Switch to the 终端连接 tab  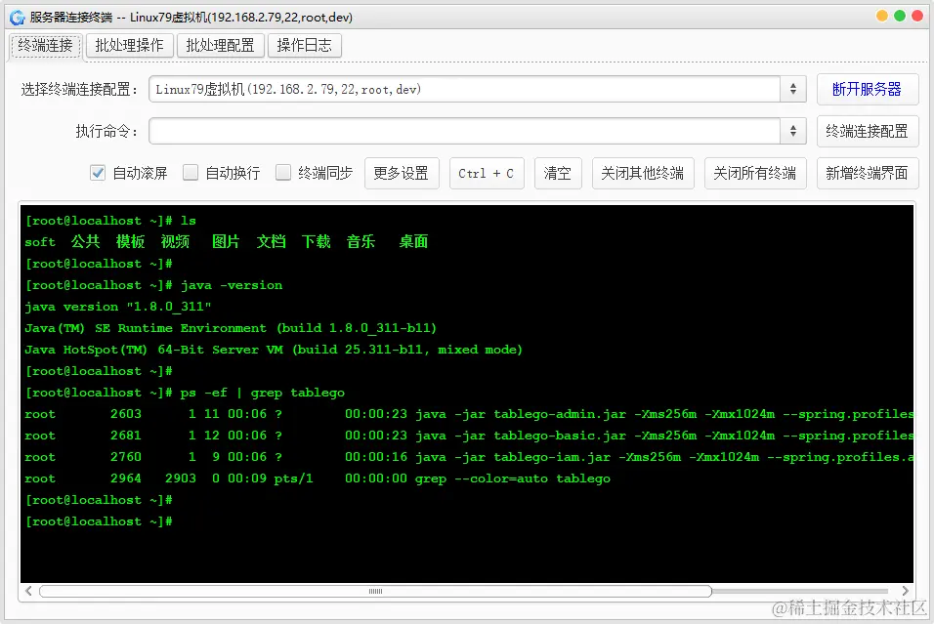45,45
